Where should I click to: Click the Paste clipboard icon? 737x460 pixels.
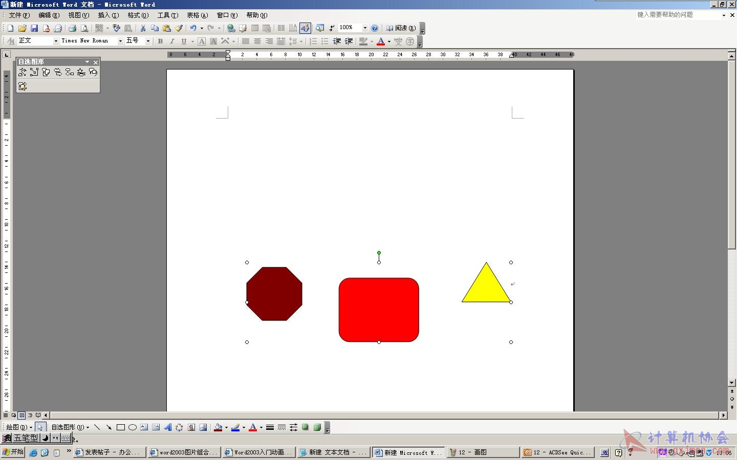pyautogui.click(x=166, y=28)
